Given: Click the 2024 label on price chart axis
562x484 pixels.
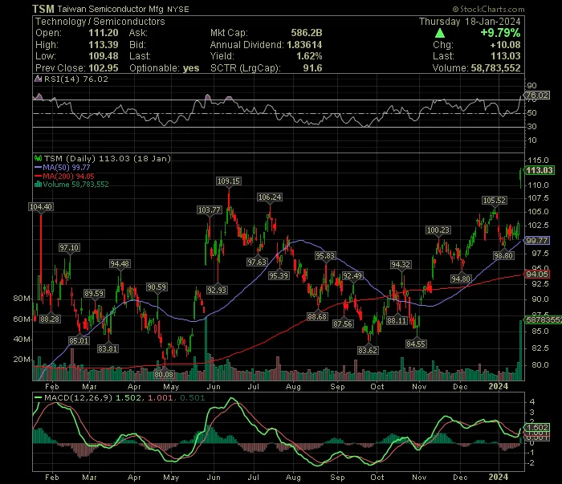Looking at the screenshot, I should [499, 386].
